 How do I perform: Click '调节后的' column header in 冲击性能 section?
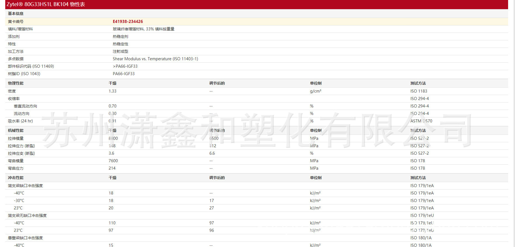[x=217, y=178]
